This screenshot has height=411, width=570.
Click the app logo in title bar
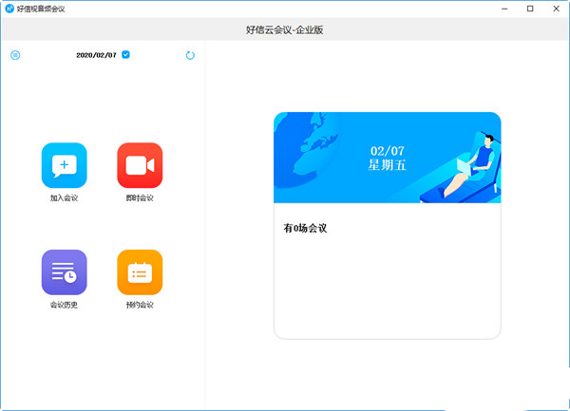[x=9, y=9]
